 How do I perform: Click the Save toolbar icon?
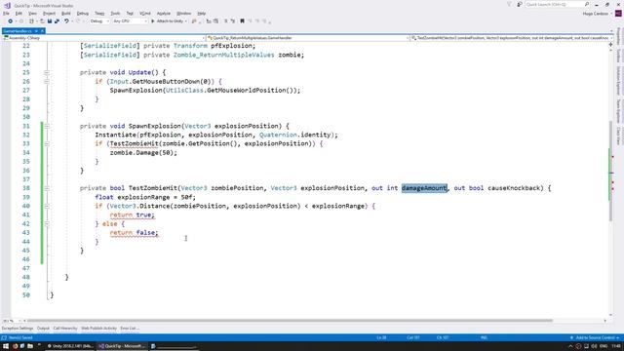(50, 21)
